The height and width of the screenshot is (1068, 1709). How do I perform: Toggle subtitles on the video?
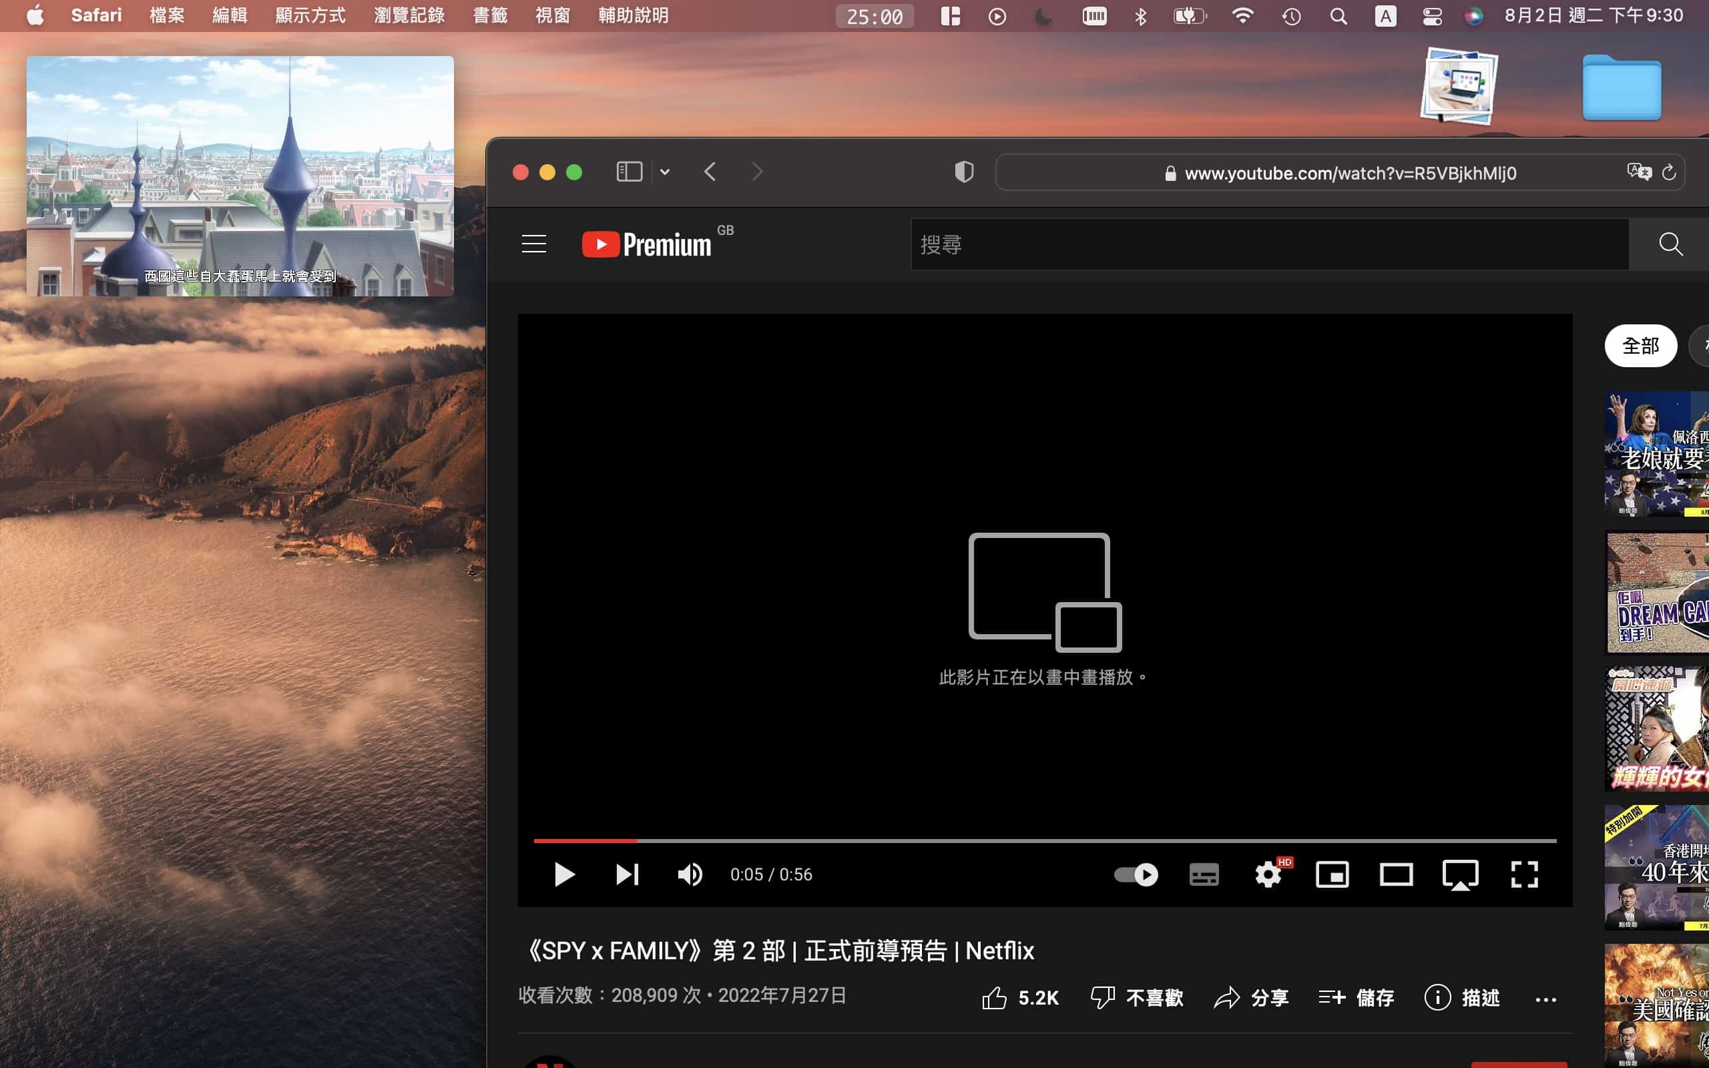tap(1204, 874)
